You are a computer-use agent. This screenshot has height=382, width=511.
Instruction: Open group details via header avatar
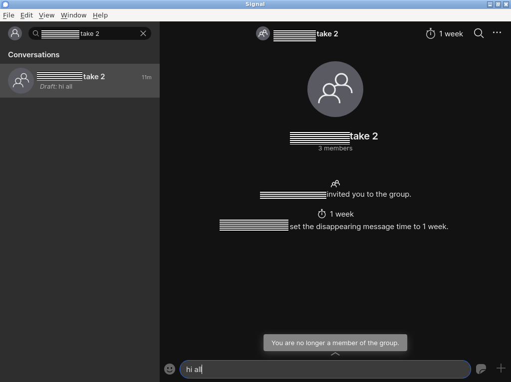[x=263, y=33]
